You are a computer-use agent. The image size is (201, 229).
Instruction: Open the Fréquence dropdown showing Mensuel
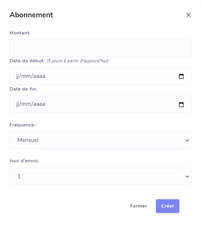point(100,140)
